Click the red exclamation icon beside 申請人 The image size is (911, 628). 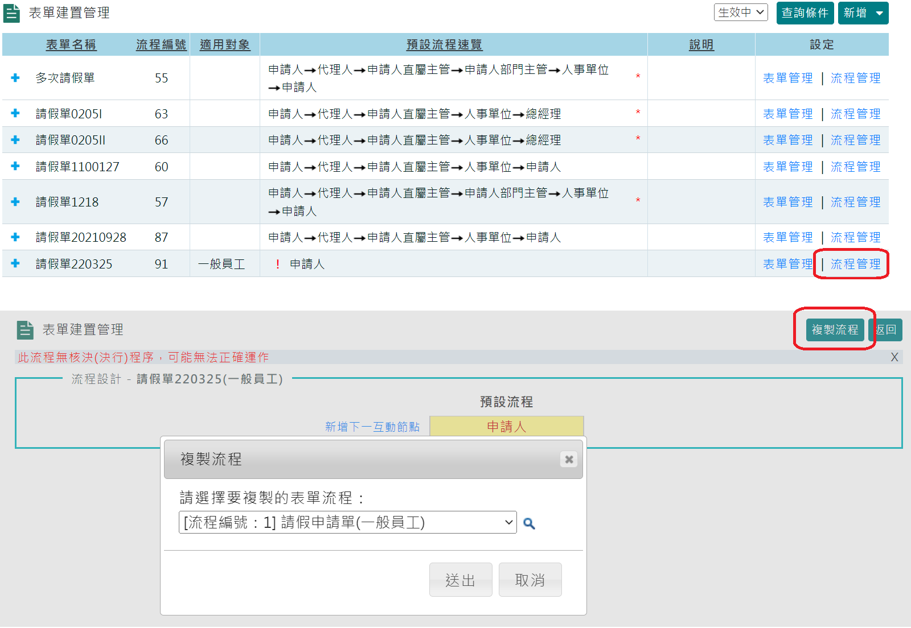[x=277, y=263]
